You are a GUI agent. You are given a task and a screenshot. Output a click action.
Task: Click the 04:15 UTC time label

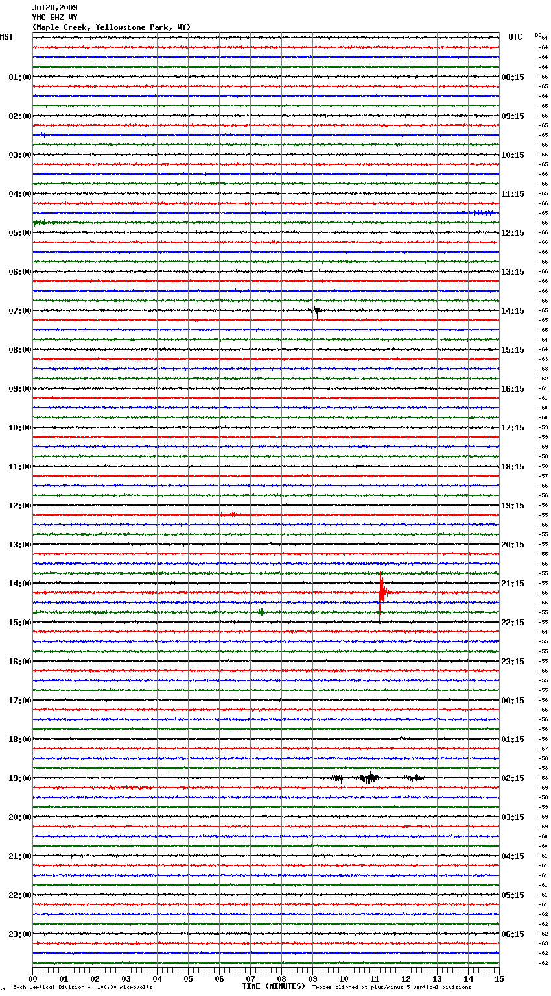click(513, 856)
